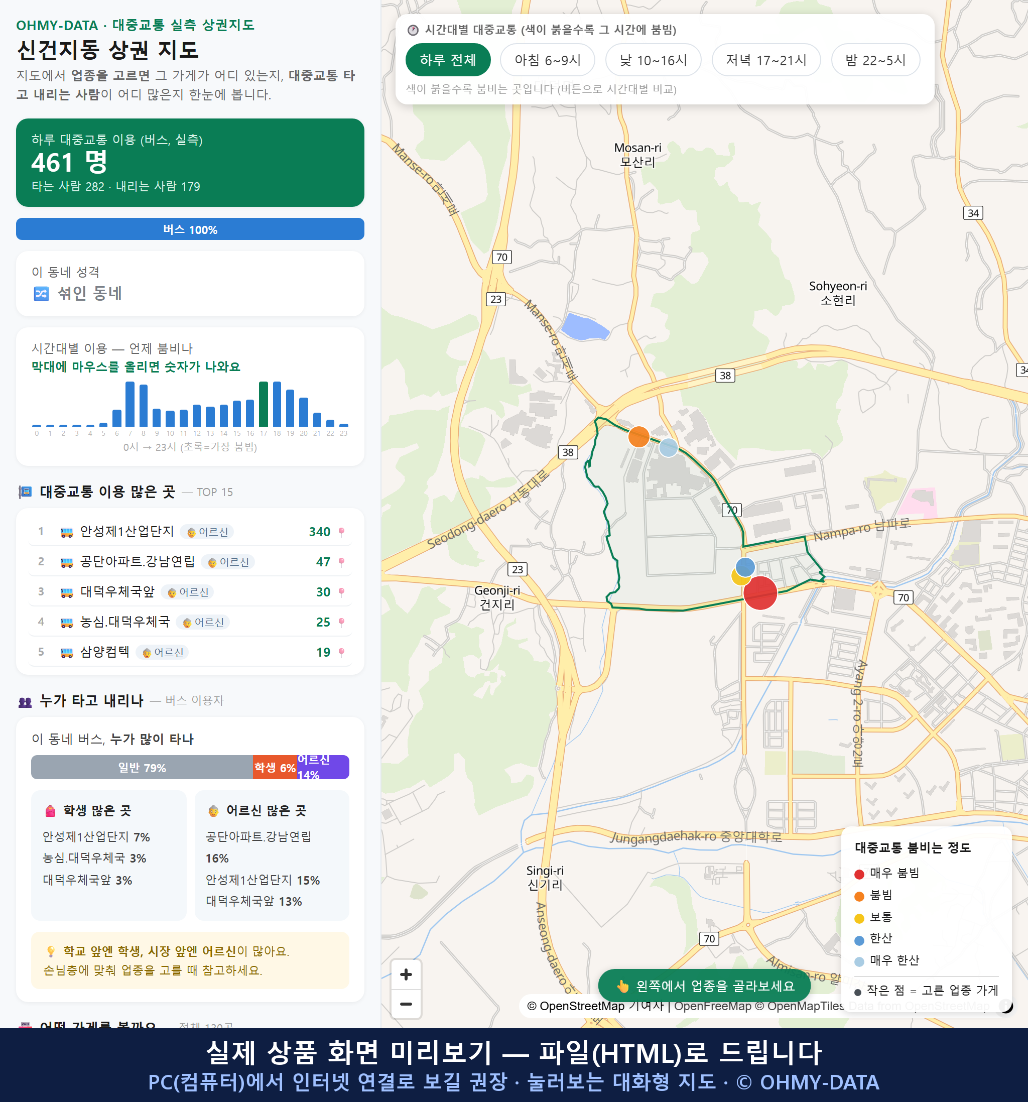Image resolution: width=1028 pixels, height=1102 pixels.
Task: Click the bus icon beside 삼양컴텍
Action: 66,653
